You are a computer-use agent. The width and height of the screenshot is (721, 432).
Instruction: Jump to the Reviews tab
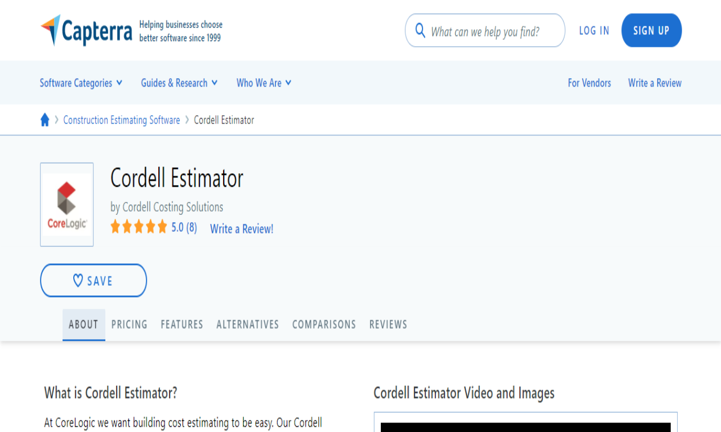tap(388, 325)
